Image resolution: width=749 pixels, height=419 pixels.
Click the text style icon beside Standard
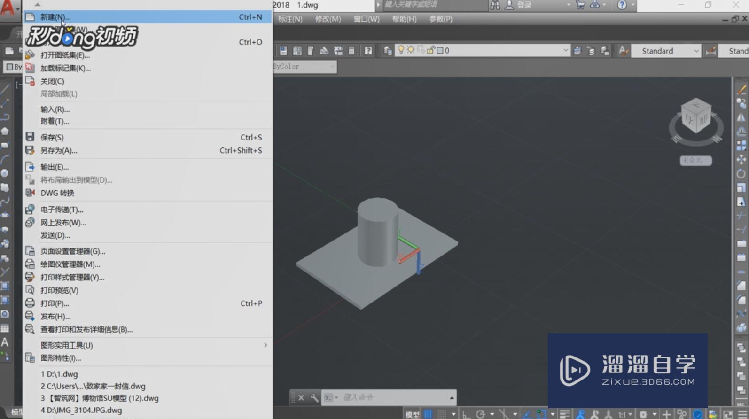pyautogui.click(x=623, y=51)
